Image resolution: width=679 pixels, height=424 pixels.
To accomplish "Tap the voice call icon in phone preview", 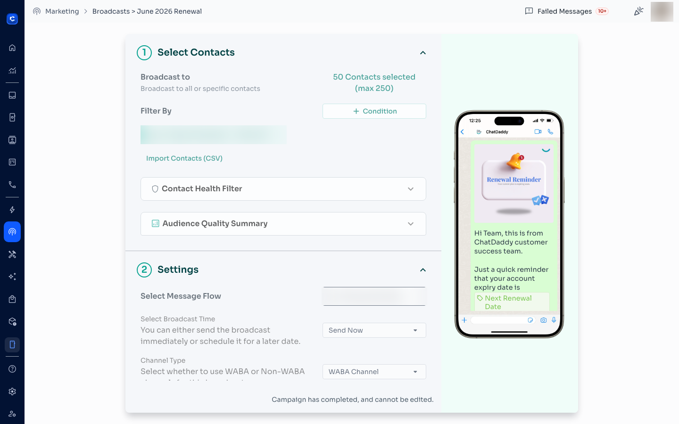I will coord(550,132).
